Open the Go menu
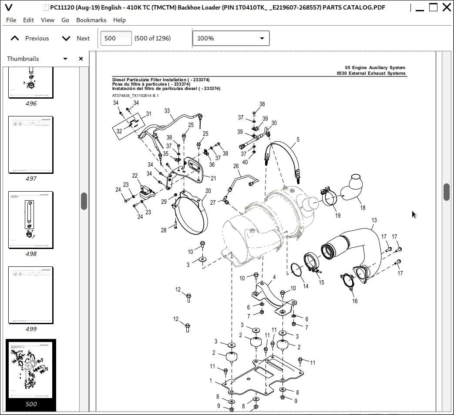This screenshot has height=415, width=454. coord(65,20)
